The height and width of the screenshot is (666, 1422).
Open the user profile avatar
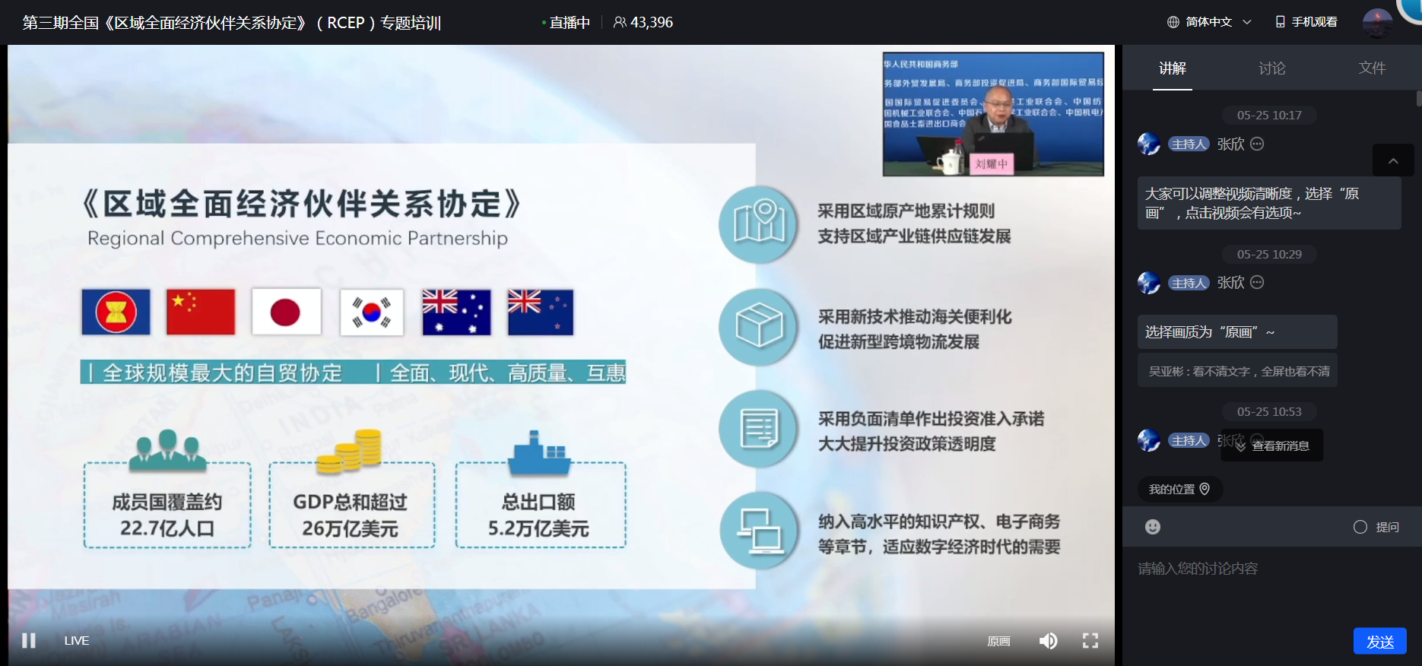1377,22
